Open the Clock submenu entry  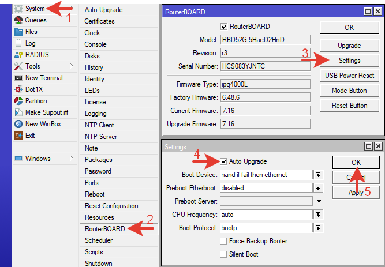(x=119, y=33)
